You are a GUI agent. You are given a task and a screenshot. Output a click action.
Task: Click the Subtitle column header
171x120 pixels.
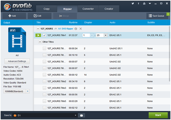[151, 22]
